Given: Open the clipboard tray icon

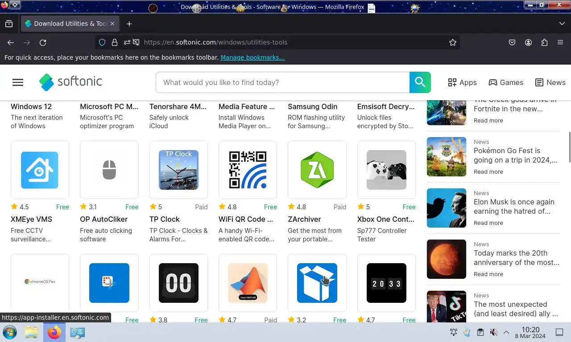Looking at the screenshot, I should tap(480, 332).
